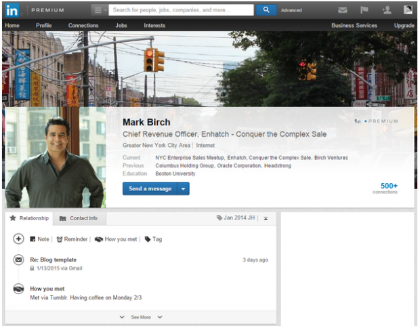Open the search category dropdown menu
This screenshot has height=330, width=420.
pos(99,10)
